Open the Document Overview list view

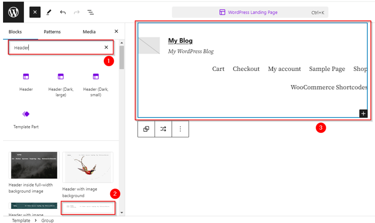click(x=90, y=12)
